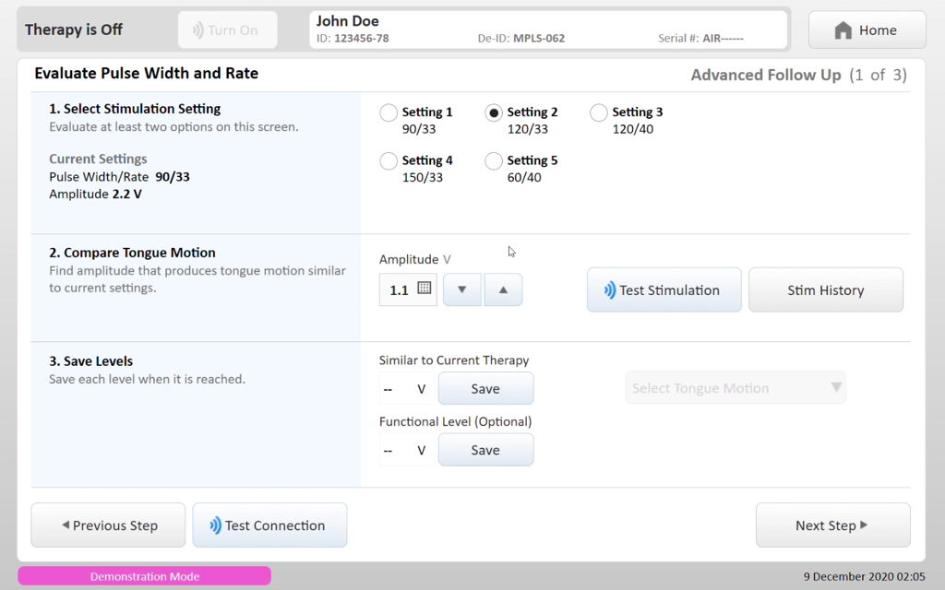Screen dimensions: 945x590
Task: Click patient ID 123456-78
Action: click(353, 38)
